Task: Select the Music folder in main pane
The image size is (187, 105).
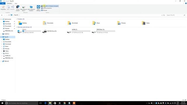Action: point(96,23)
